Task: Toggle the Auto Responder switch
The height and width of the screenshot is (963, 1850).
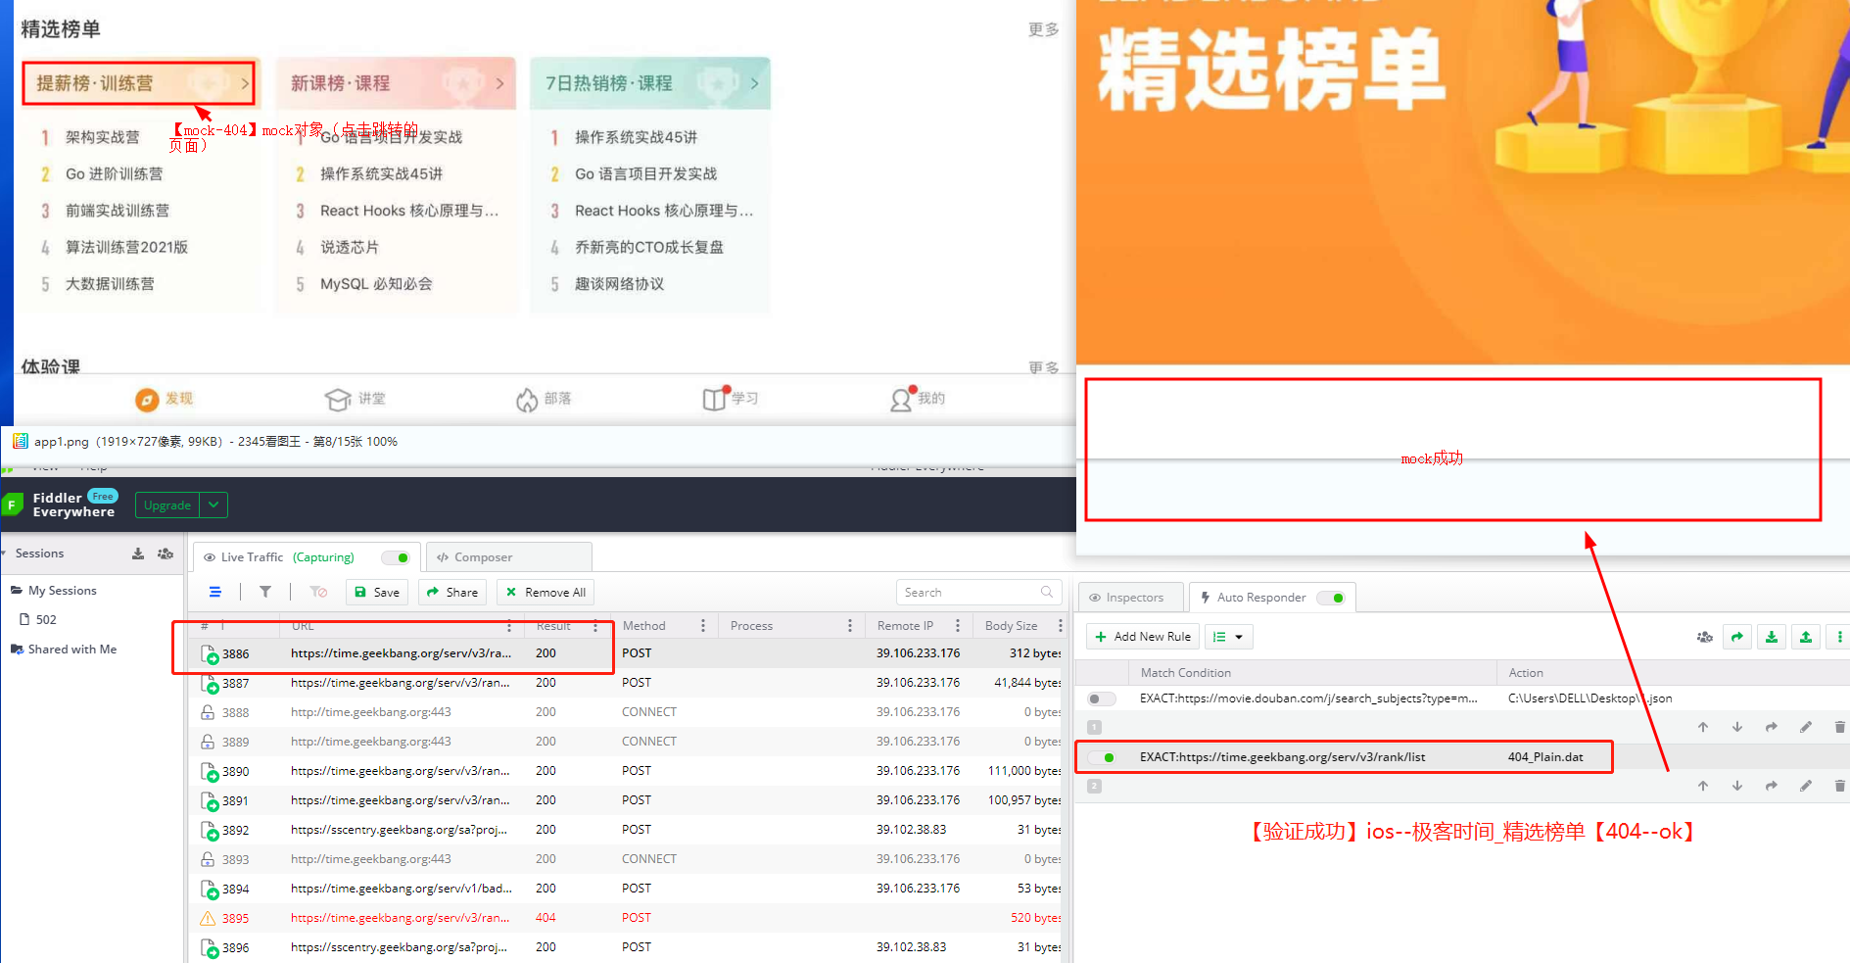Action: point(1331,598)
